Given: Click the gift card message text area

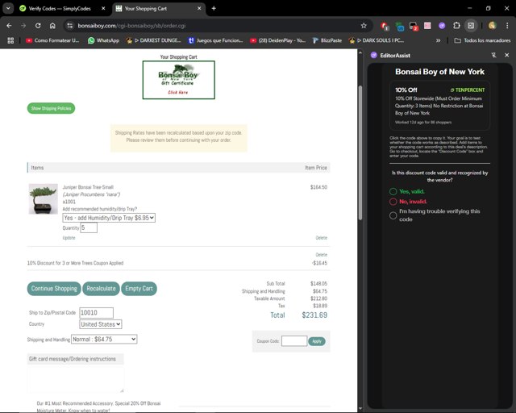Looking at the screenshot, I should [x=76, y=379].
